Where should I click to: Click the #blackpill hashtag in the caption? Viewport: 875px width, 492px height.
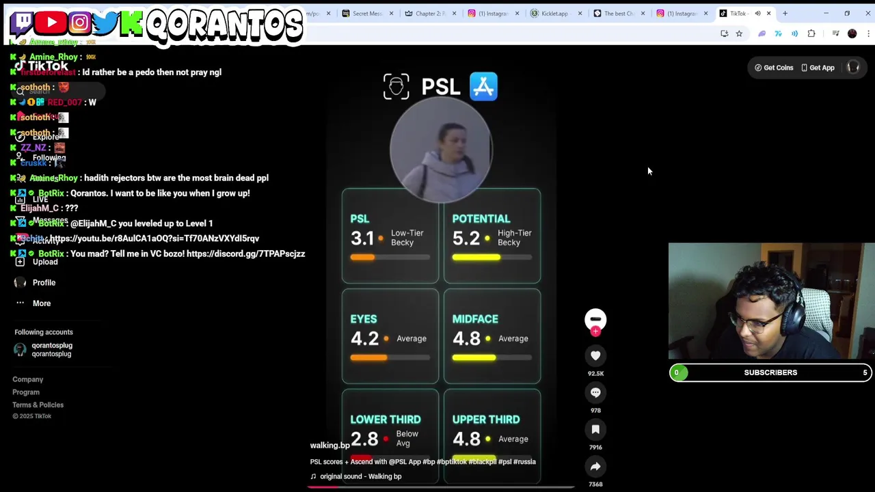coord(483,462)
